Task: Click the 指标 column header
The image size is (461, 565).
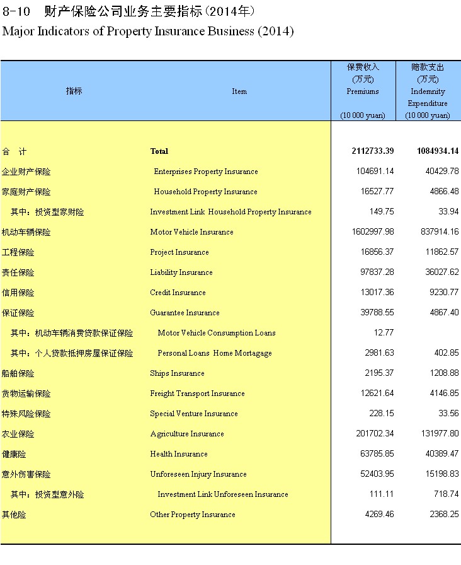Action: (x=74, y=91)
